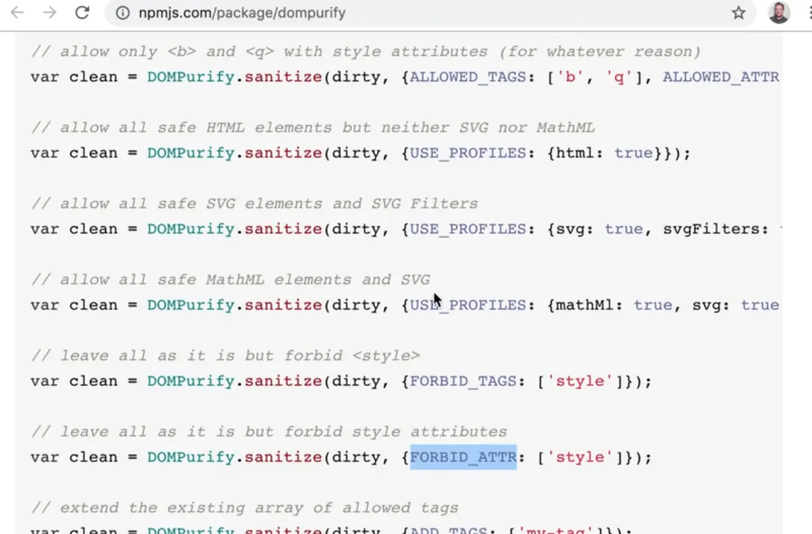Bookmark this page with the star icon
Viewport: 812px width, 534px height.
(x=738, y=13)
